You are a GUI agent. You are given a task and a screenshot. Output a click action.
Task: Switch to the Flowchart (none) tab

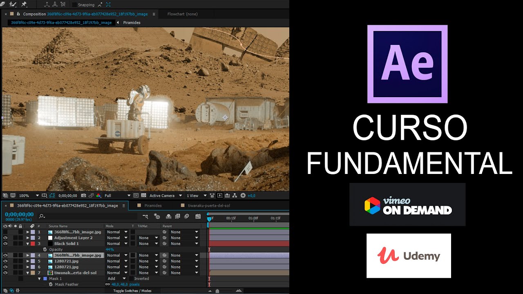(182, 14)
